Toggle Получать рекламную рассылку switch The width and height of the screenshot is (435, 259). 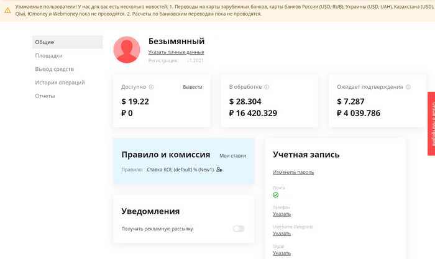[x=239, y=229]
